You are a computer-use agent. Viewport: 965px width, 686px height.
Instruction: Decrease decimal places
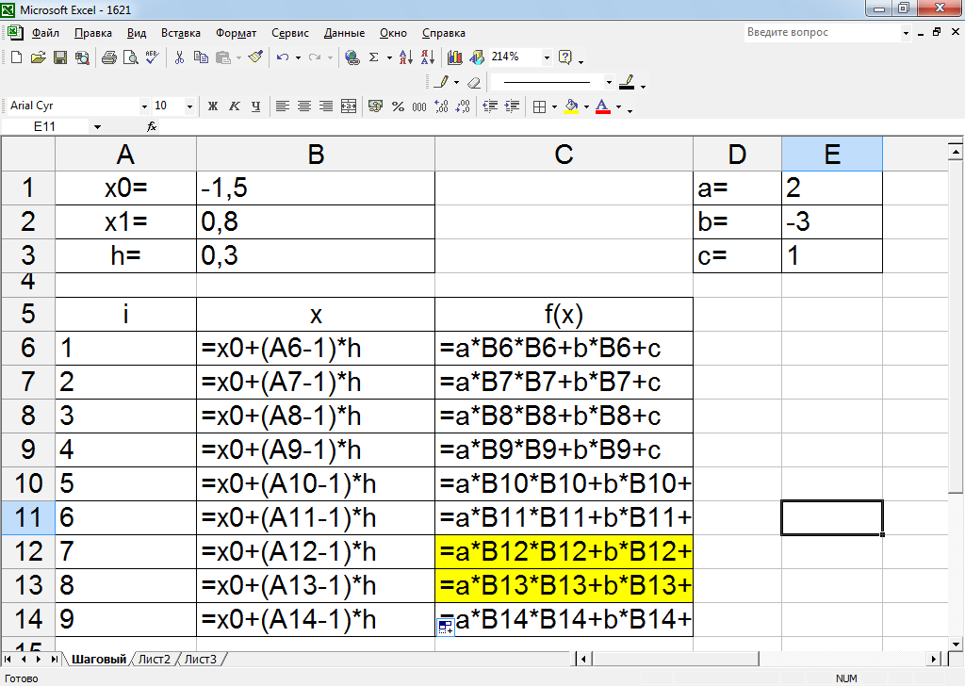coord(463,106)
